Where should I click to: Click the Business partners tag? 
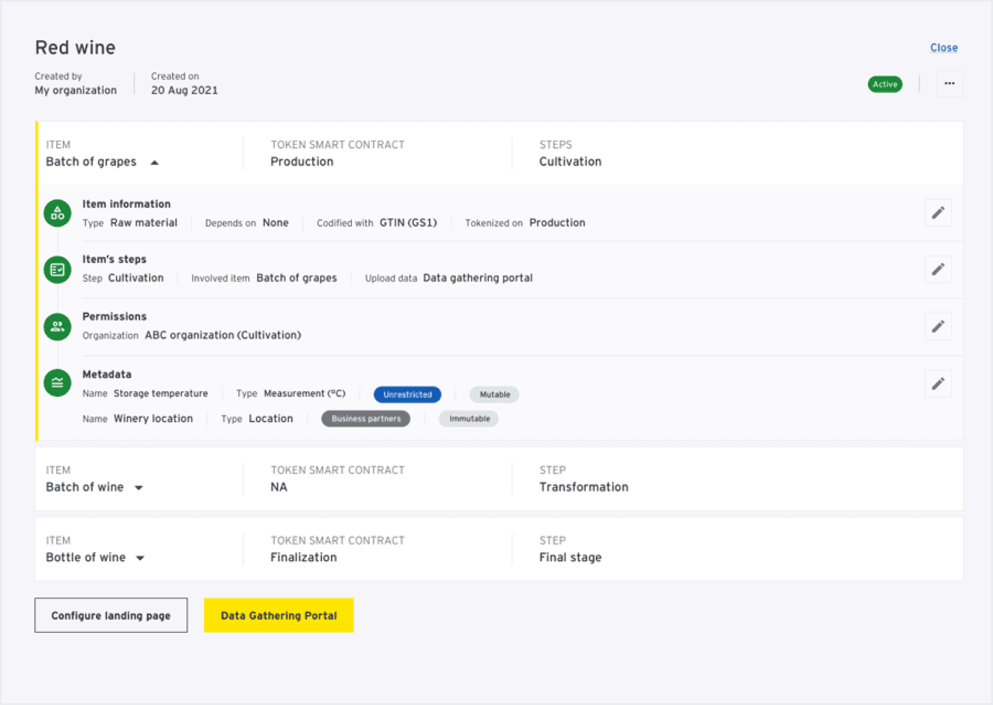click(x=366, y=419)
